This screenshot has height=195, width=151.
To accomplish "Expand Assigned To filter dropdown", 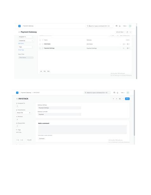I will pyautogui.click(x=26, y=37).
